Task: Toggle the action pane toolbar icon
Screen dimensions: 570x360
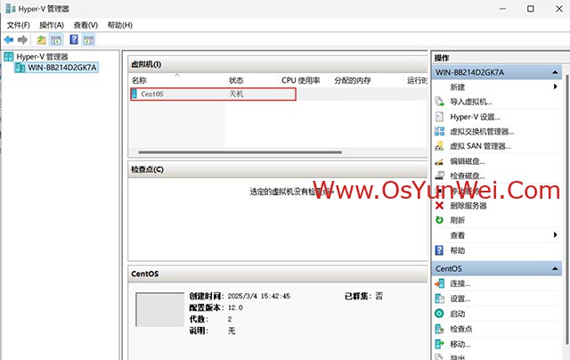Action: (88, 39)
